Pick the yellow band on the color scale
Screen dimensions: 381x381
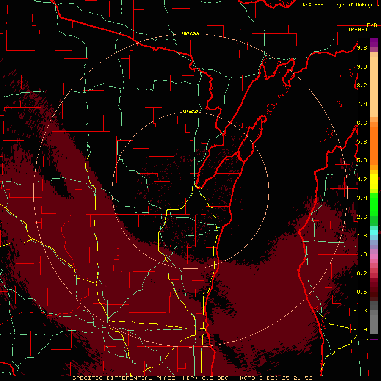[x=374, y=181]
